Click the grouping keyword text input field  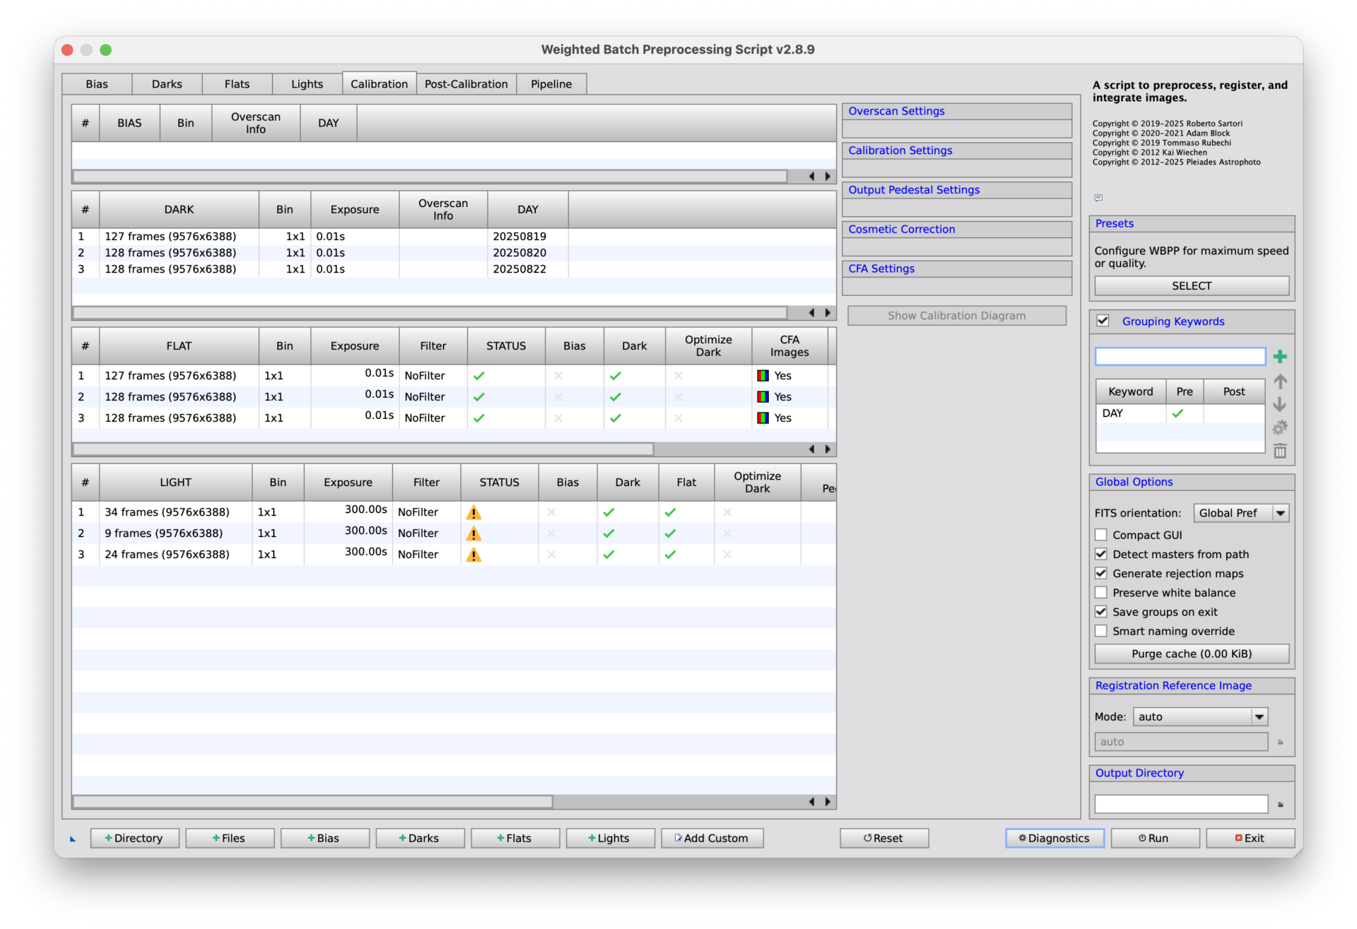point(1179,356)
